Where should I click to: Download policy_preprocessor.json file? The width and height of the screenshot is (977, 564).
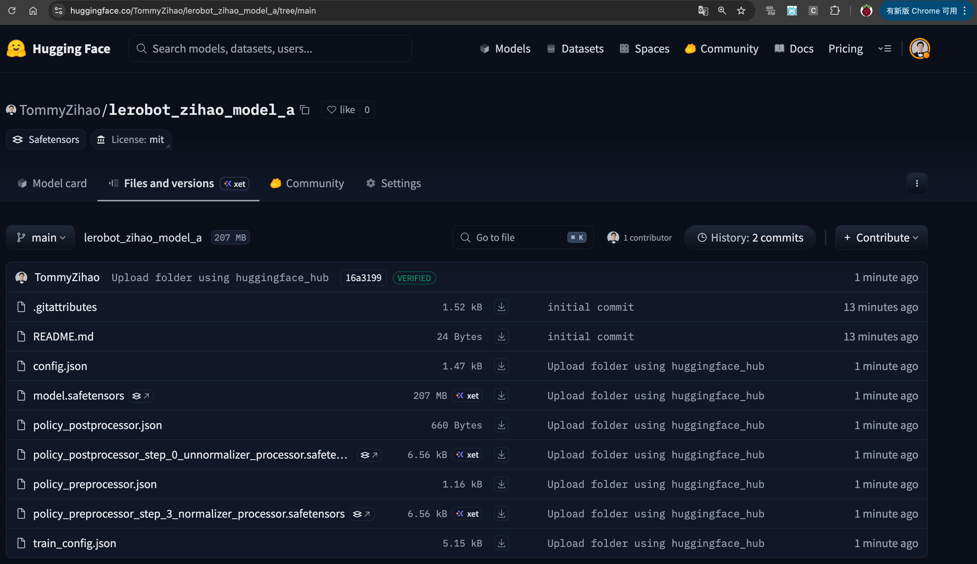click(x=501, y=484)
